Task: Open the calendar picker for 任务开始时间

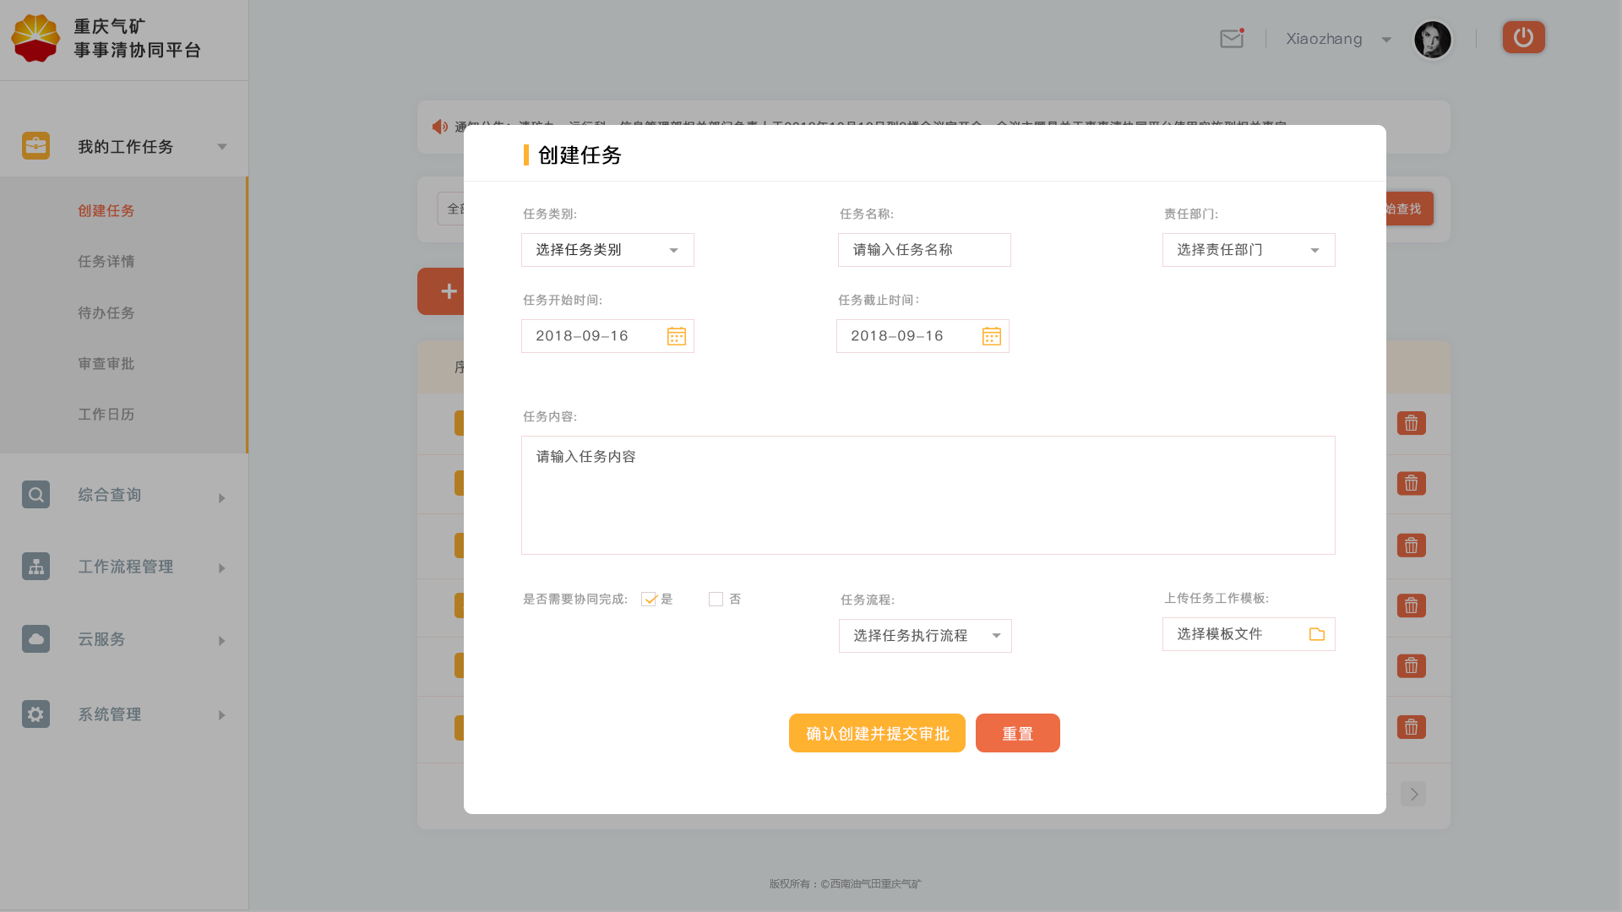Action: (676, 335)
